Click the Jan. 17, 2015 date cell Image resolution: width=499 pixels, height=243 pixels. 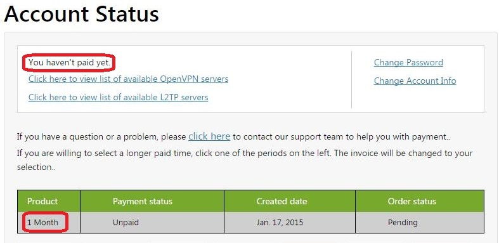280,222
